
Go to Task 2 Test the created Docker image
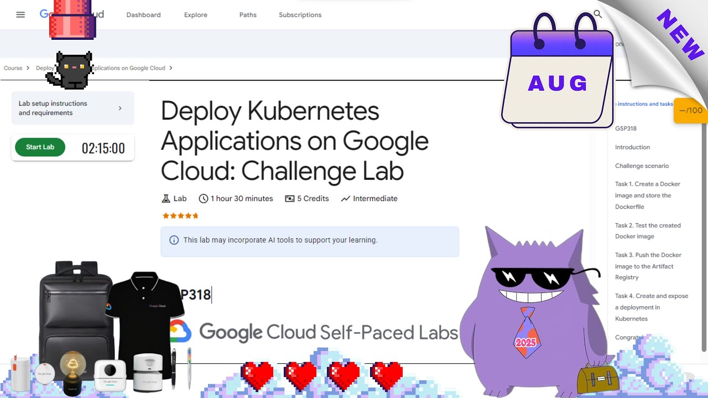click(648, 231)
